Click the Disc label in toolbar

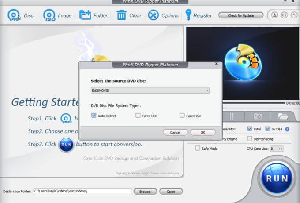click(x=29, y=15)
